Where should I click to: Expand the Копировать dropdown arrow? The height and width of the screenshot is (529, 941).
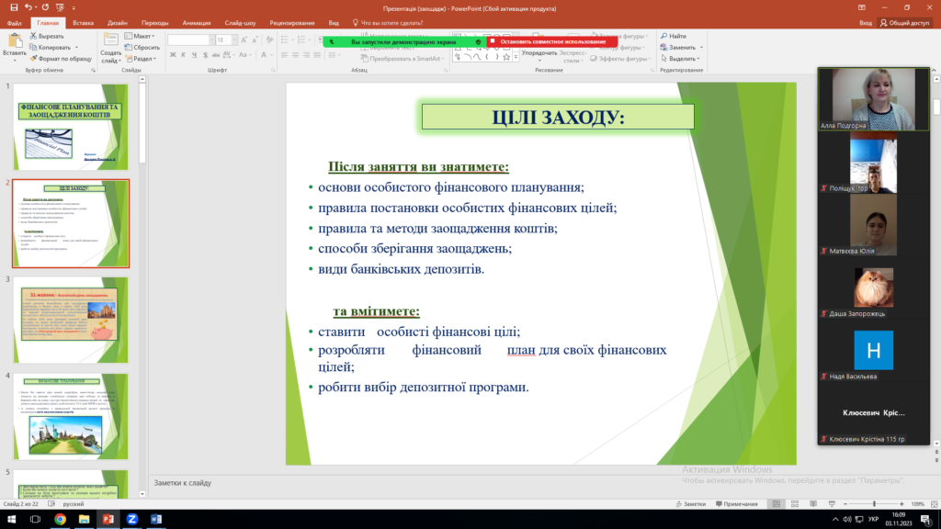click(x=77, y=48)
